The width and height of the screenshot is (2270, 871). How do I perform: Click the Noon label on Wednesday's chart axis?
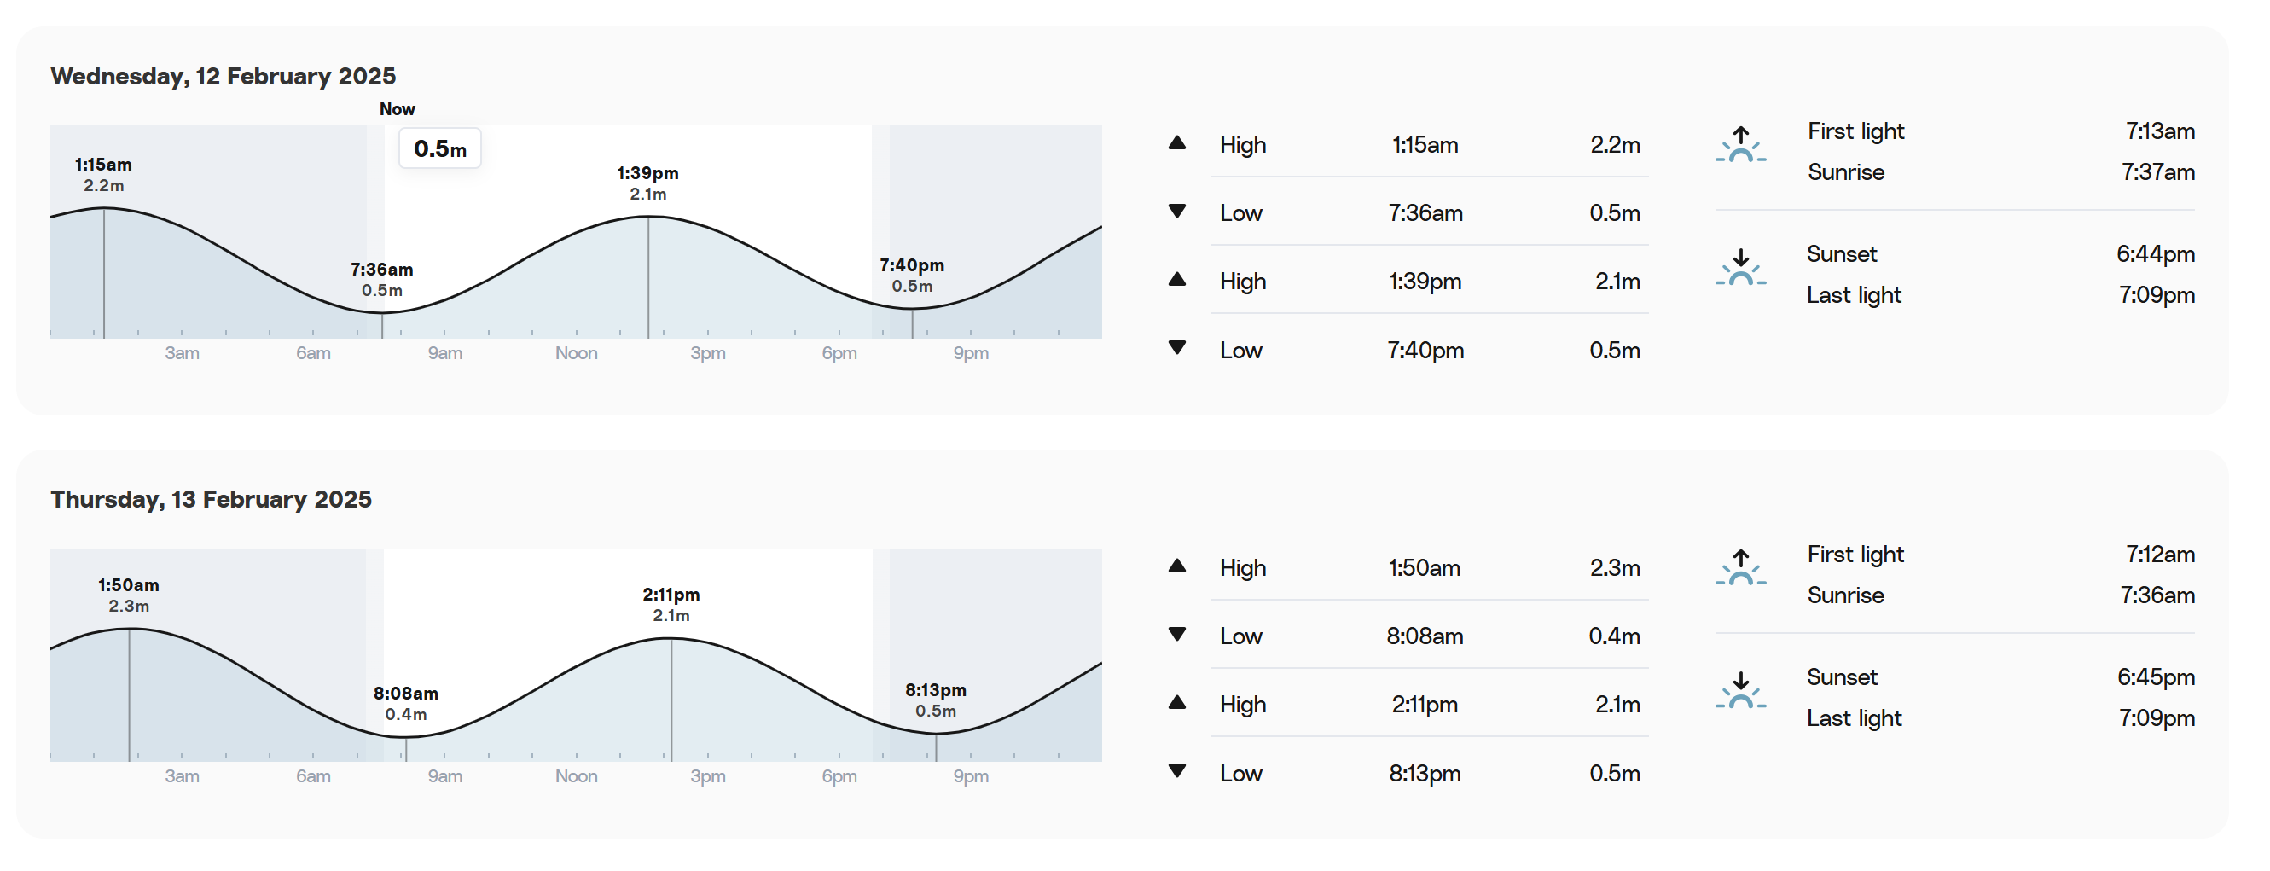tap(577, 353)
